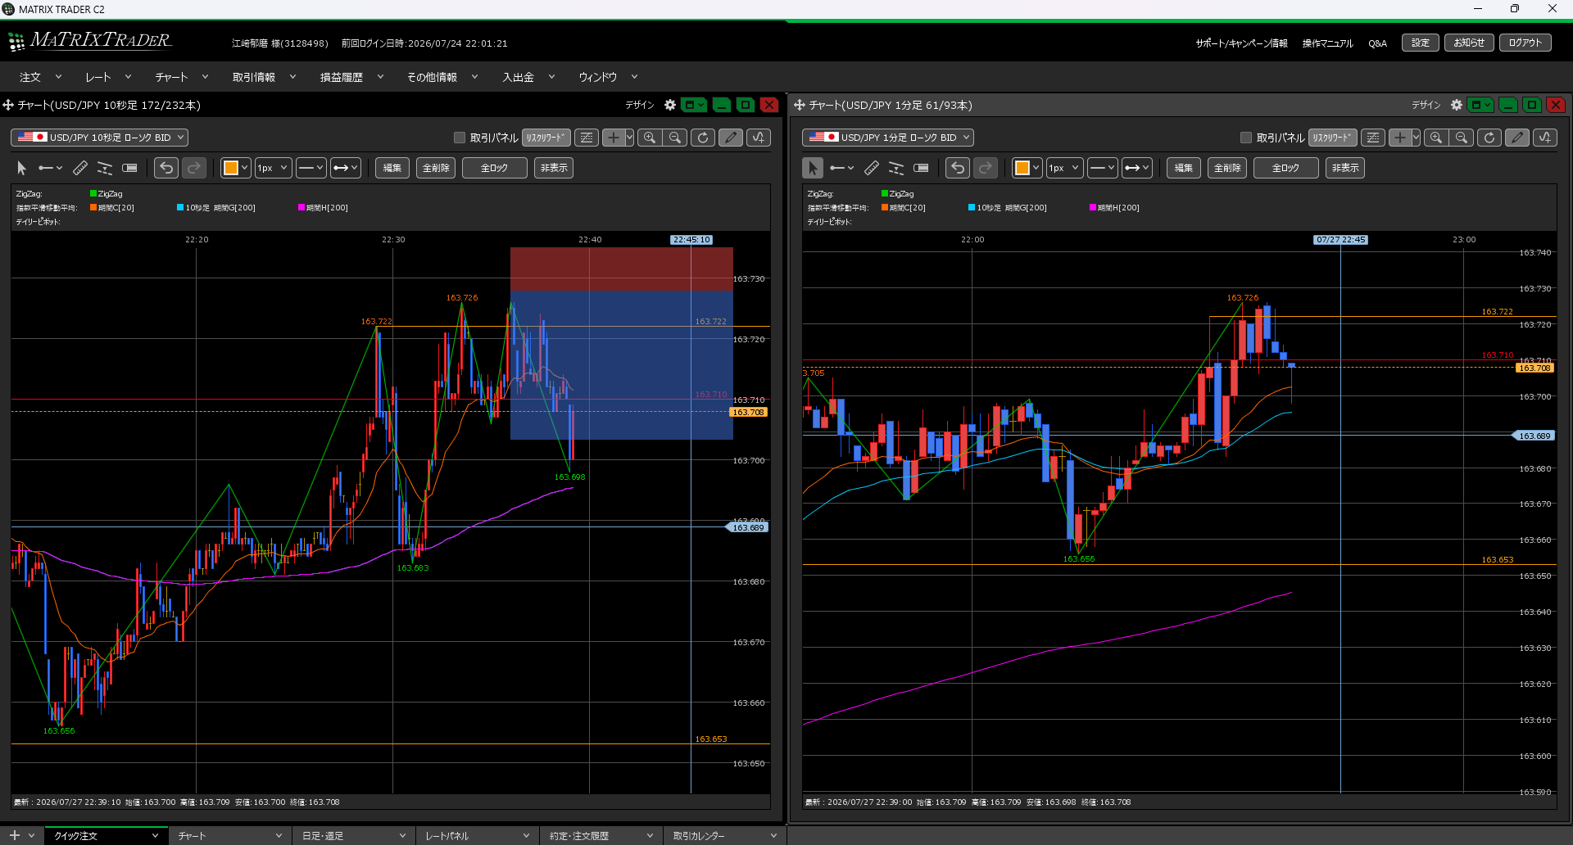Select the cursor tool in 10秒足 chart toolbar

(x=21, y=168)
